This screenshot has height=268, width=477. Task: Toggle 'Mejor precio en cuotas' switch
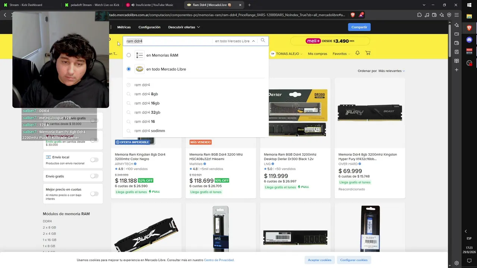pos(94,194)
